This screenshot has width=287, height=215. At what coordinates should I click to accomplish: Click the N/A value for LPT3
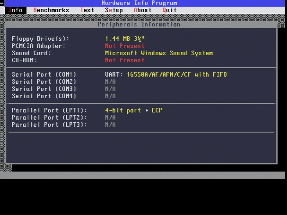pos(110,125)
